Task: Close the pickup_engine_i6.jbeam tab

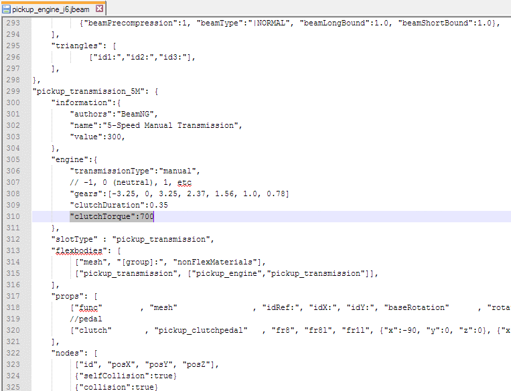Action: pyautogui.click(x=100, y=9)
